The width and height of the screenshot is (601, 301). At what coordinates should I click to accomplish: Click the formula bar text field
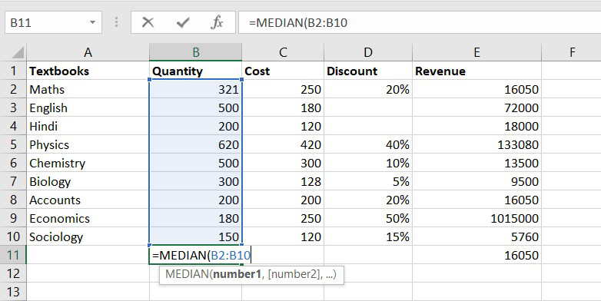(x=420, y=22)
